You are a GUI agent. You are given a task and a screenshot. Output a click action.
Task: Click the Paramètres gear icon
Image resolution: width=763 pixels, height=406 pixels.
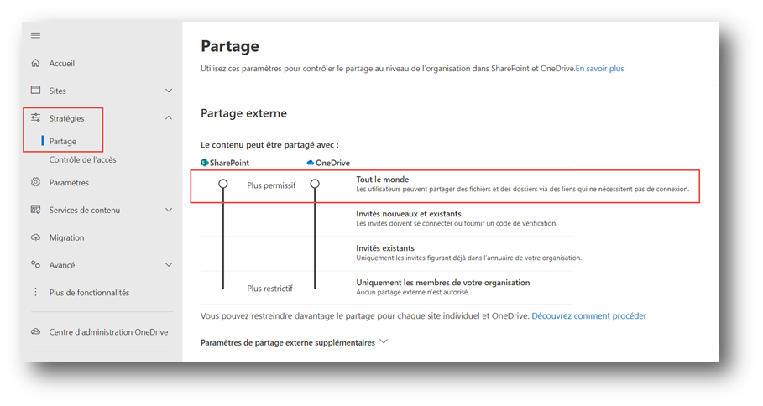(x=35, y=182)
